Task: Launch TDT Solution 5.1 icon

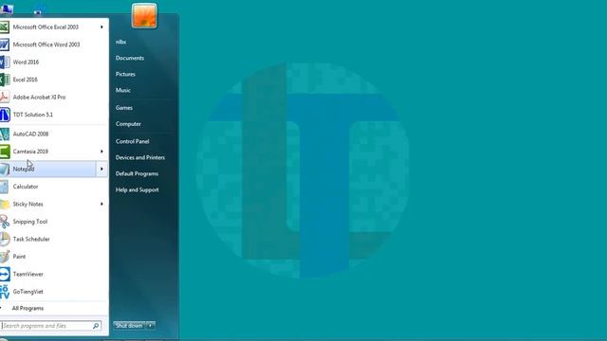Action: [4, 115]
